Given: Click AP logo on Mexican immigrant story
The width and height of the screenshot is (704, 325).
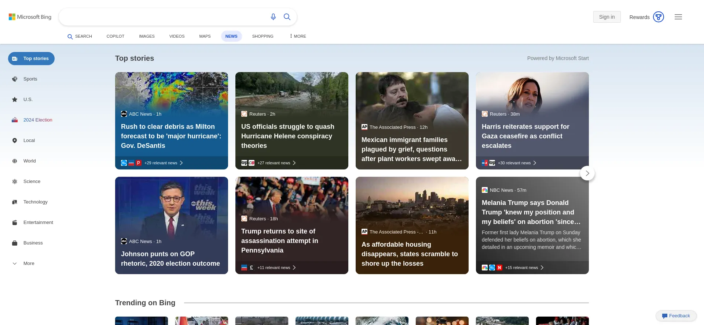Looking at the screenshot, I should tap(364, 127).
